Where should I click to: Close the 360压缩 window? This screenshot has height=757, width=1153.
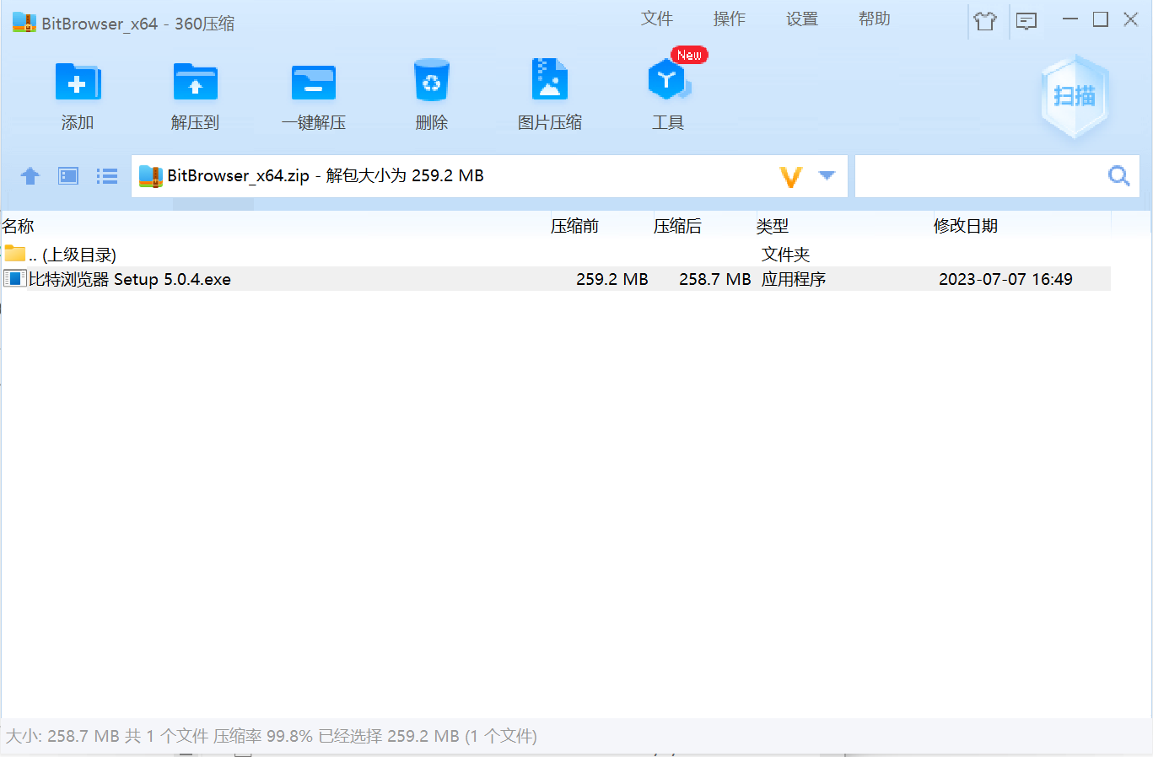point(1131,19)
